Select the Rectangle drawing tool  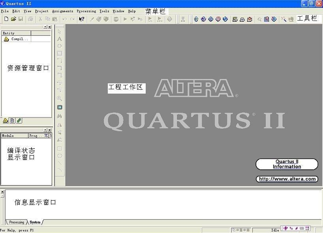tap(60, 148)
